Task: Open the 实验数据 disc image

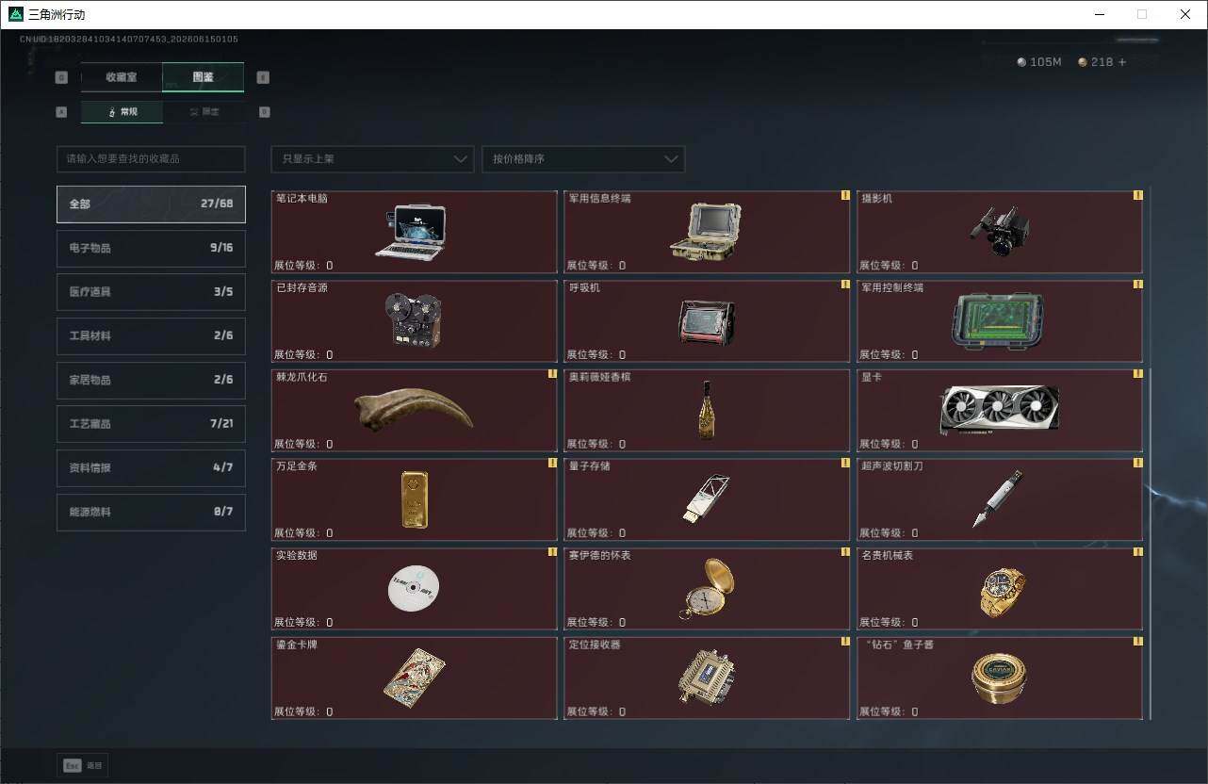Action: coord(414,588)
